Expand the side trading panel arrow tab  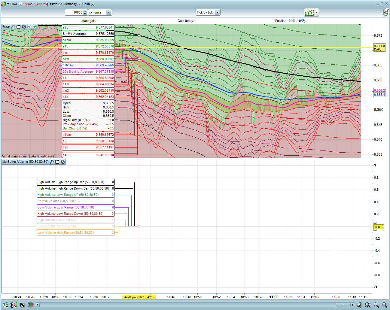click(x=386, y=12)
